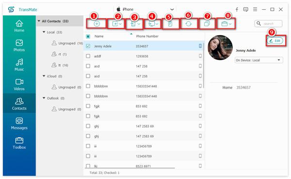This screenshot has width=291, height=179.
Task: Click the delete contact trash icon
Action: coord(170,24)
